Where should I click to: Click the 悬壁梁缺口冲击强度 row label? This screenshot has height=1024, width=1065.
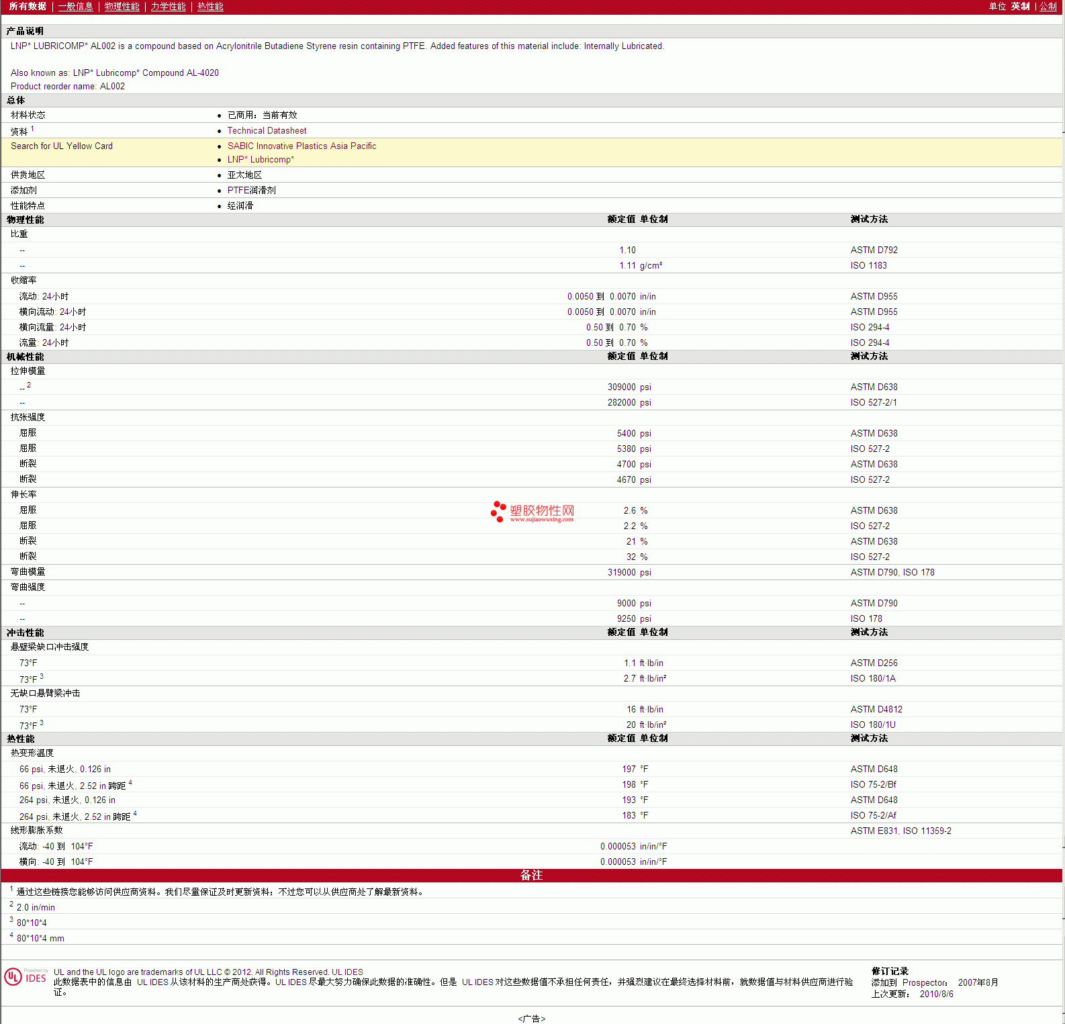50,647
